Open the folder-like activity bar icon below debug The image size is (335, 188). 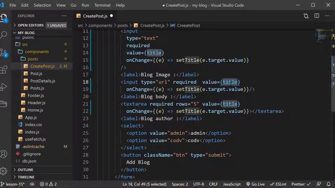point(4,103)
